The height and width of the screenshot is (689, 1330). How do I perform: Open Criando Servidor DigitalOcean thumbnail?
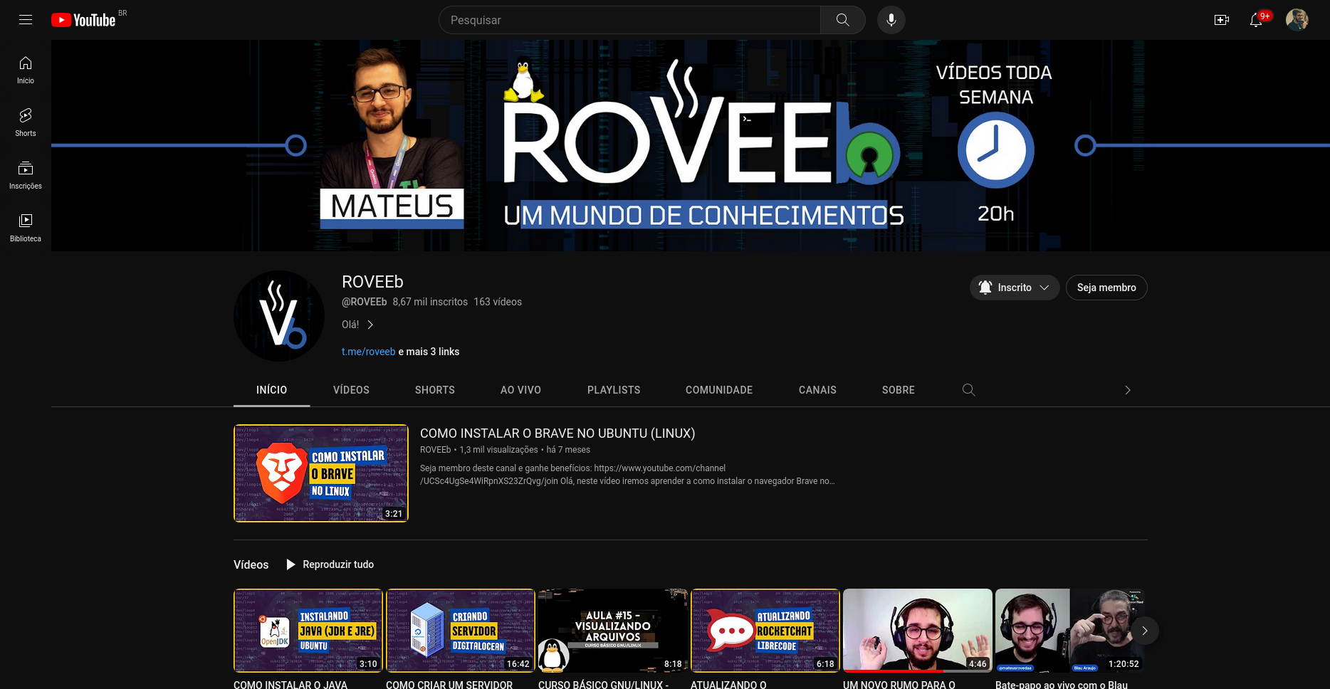[x=460, y=631]
